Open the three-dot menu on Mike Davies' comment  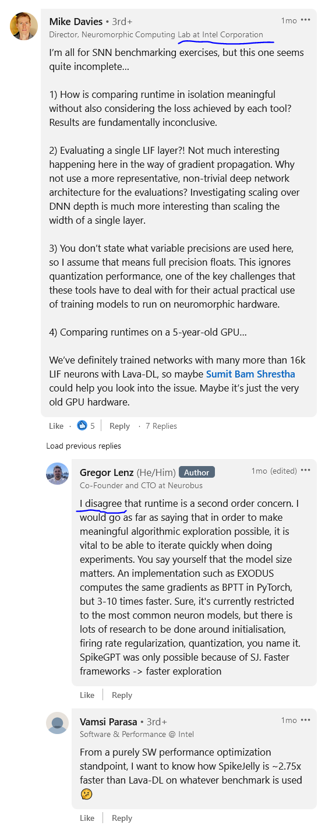click(x=306, y=20)
